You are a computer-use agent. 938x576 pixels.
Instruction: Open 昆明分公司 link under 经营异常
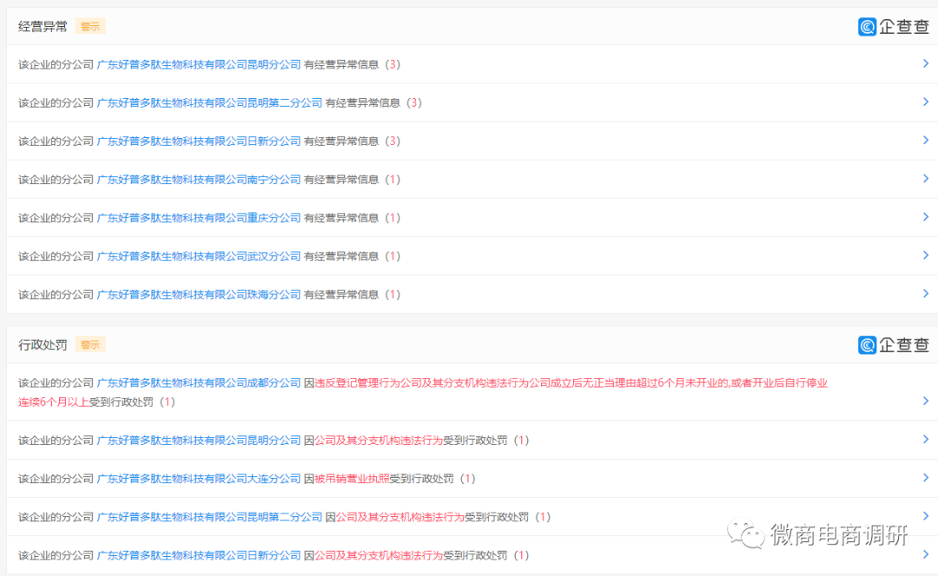tap(199, 64)
